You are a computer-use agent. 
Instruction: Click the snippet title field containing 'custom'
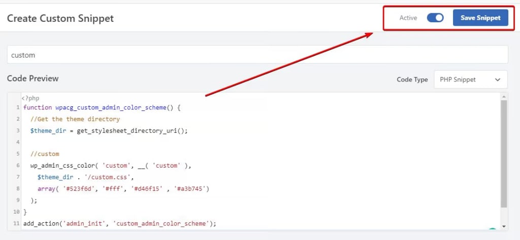pyautogui.click(x=257, y=55)
